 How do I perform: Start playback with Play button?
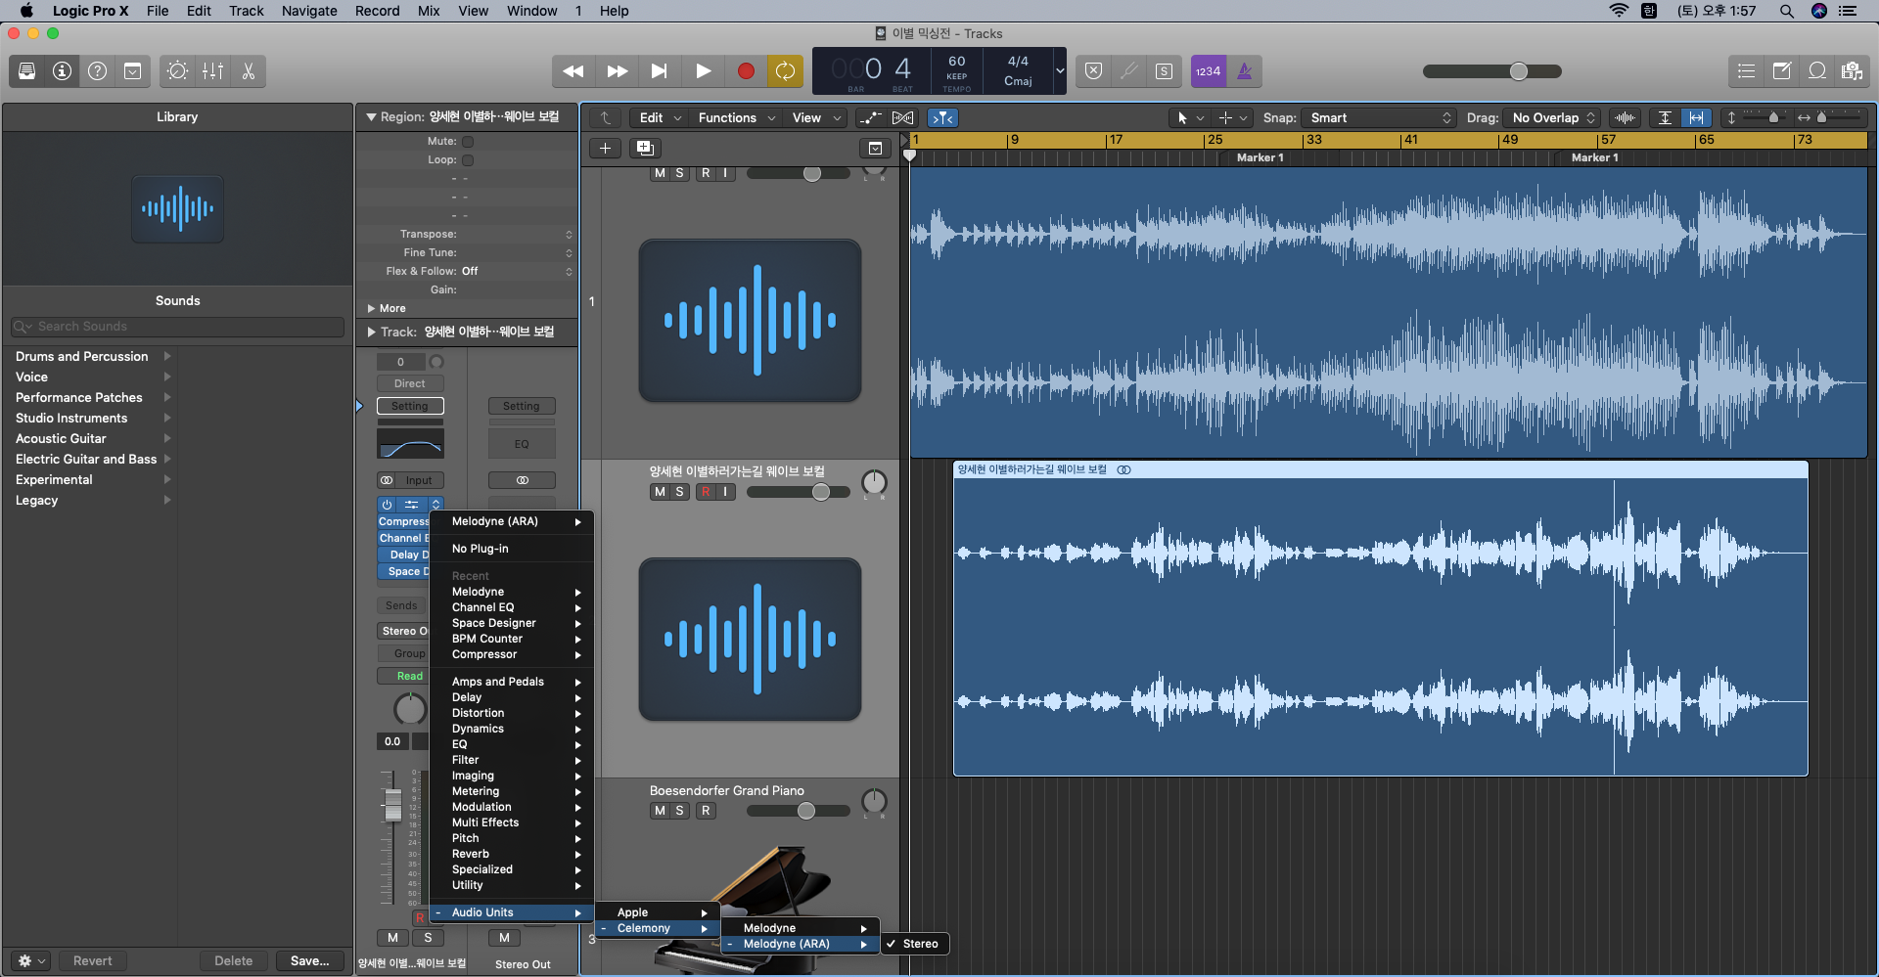(703, 71)
